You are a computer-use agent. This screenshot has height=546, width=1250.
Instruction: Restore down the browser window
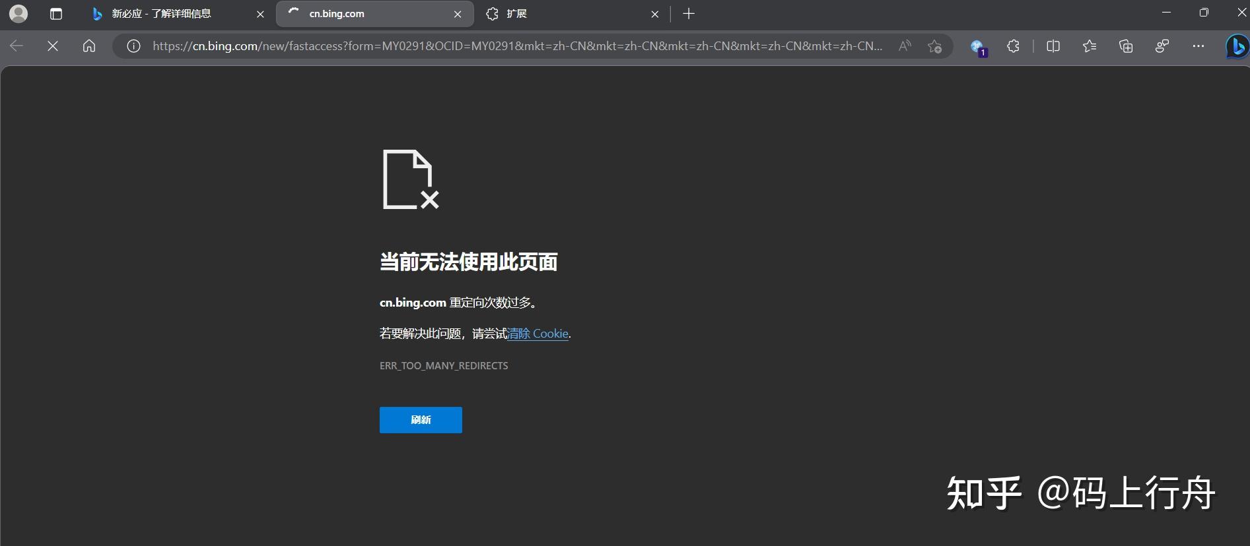coord(1204,13)
